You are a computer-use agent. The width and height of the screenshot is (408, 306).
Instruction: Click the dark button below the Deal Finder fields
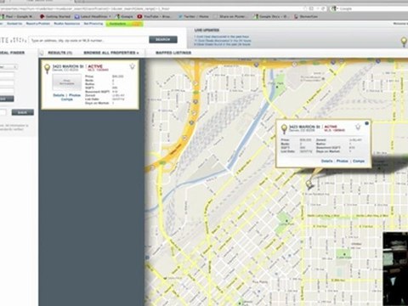[7, 99]
